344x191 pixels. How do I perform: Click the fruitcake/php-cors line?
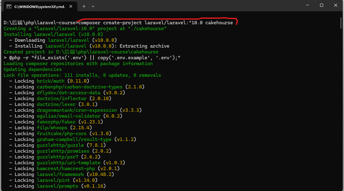pos(60,134)
